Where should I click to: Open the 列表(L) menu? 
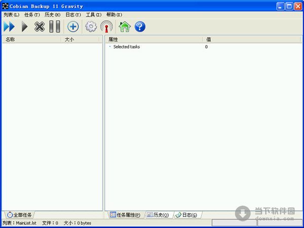point(12,15)
